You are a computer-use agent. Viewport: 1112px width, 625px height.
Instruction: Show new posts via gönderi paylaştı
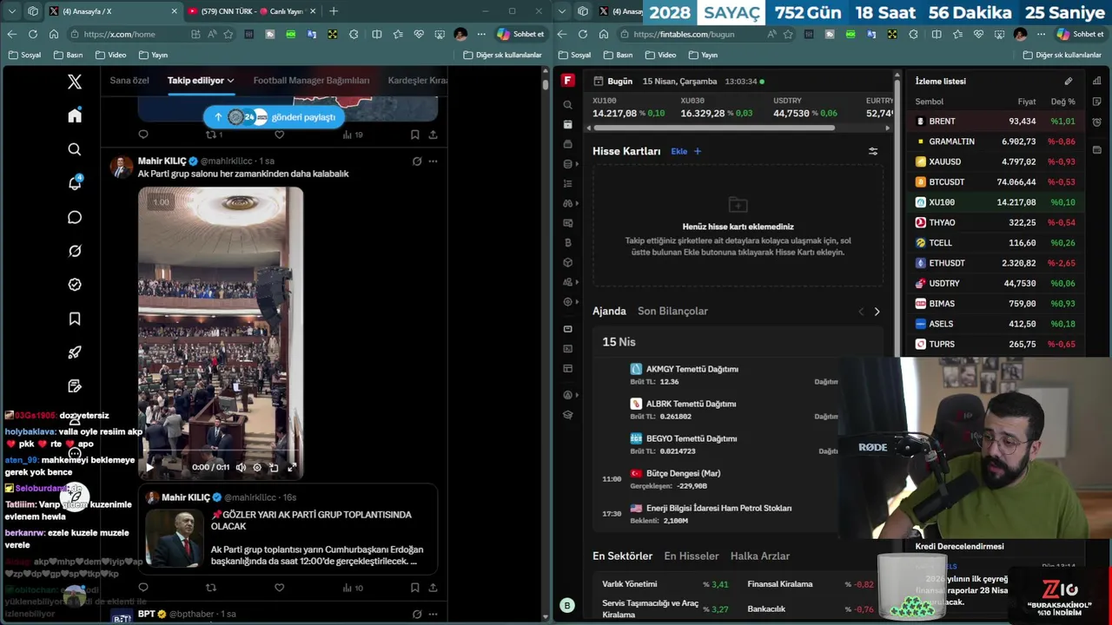tap(275, 117)
